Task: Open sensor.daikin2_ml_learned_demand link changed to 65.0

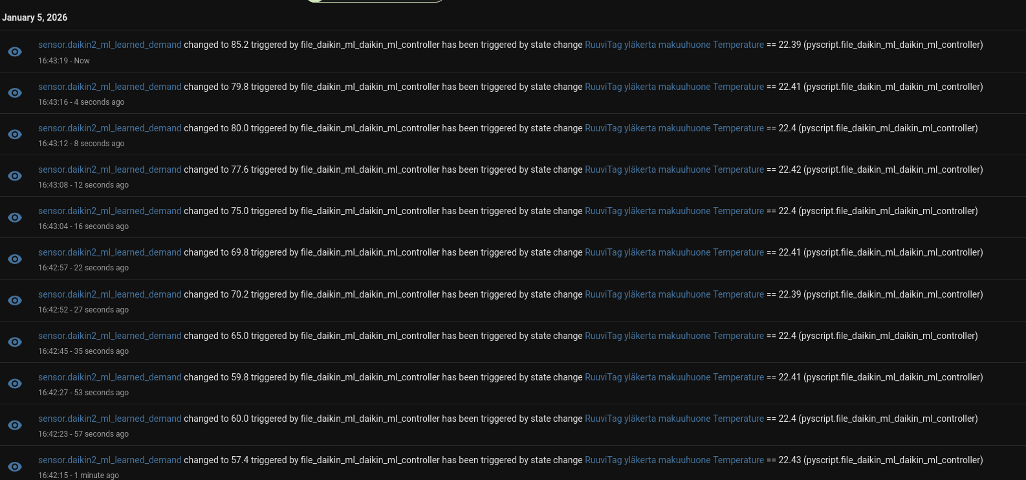Action: click(x=110, y=336)
